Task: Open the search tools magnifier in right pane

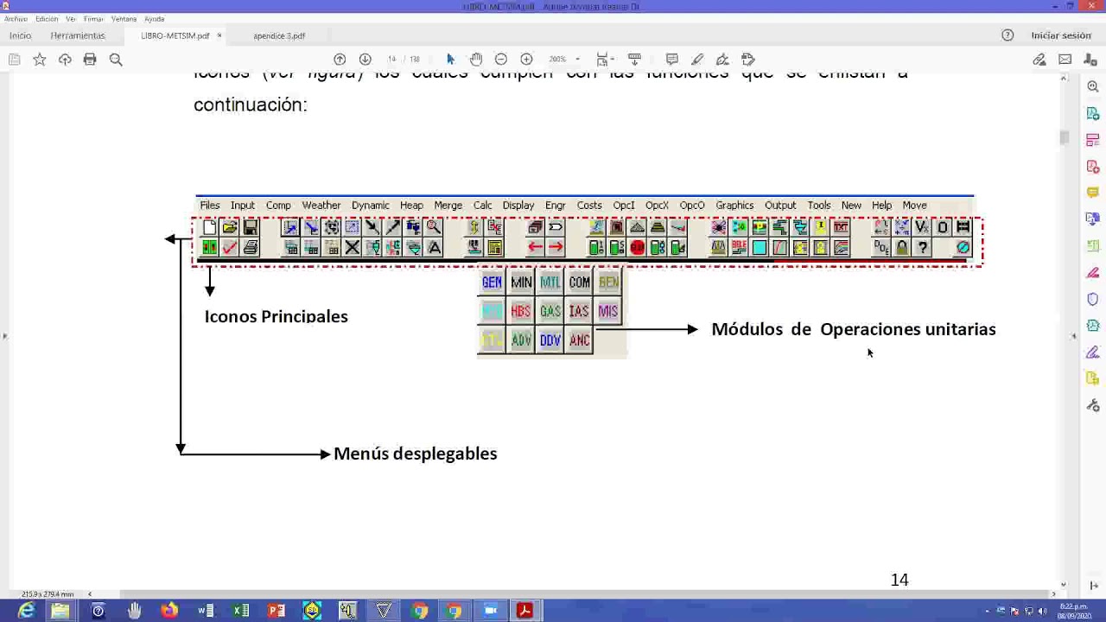Action: [x=1093, y=86]
